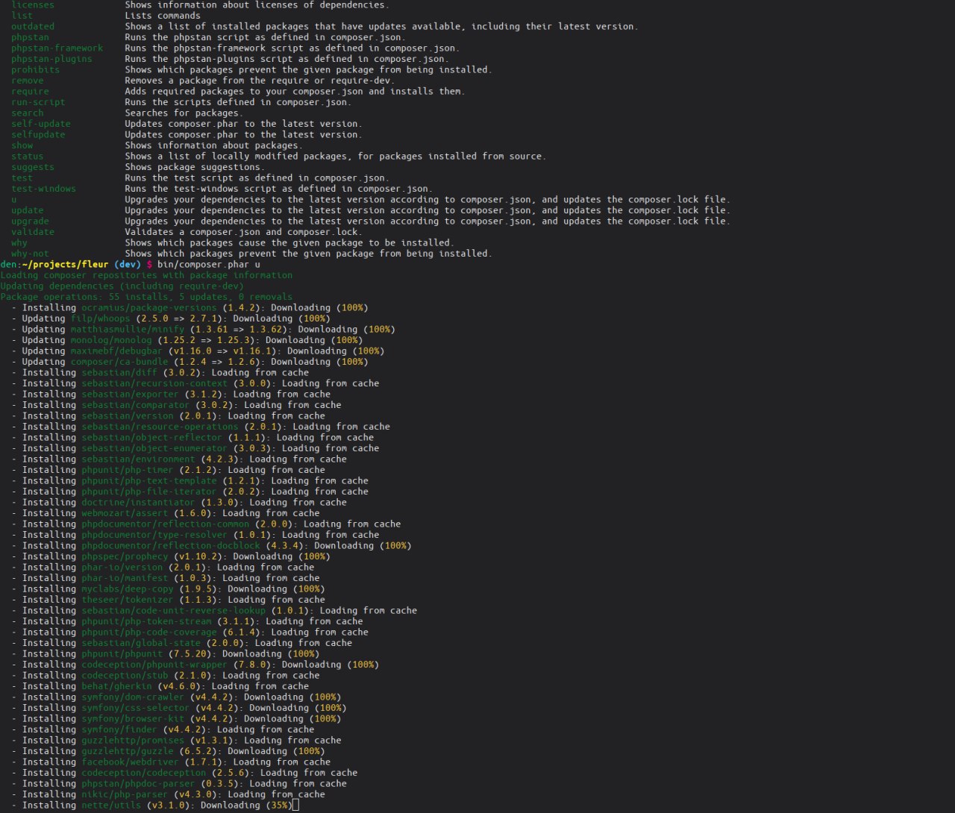The height and width of the screenshot is (813, 955).
Task: Click the 'run-script' command name
Action: [38, 102]
